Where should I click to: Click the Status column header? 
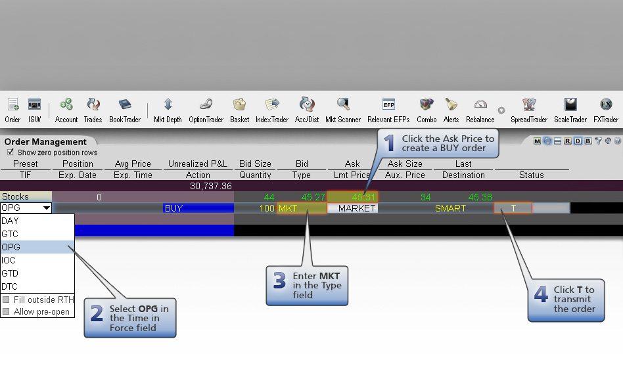pos(532,175)
